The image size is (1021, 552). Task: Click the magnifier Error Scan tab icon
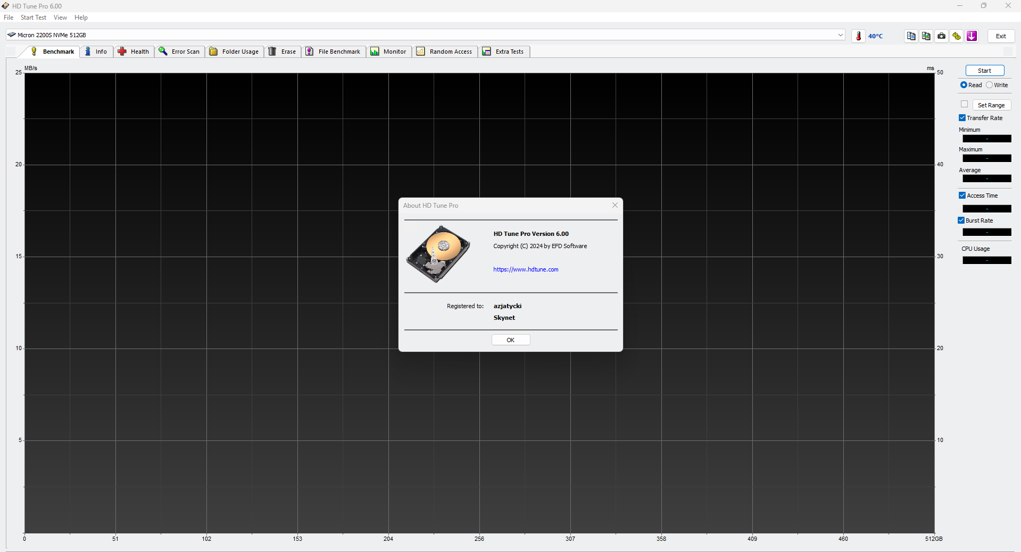click(x=163, y=52)
